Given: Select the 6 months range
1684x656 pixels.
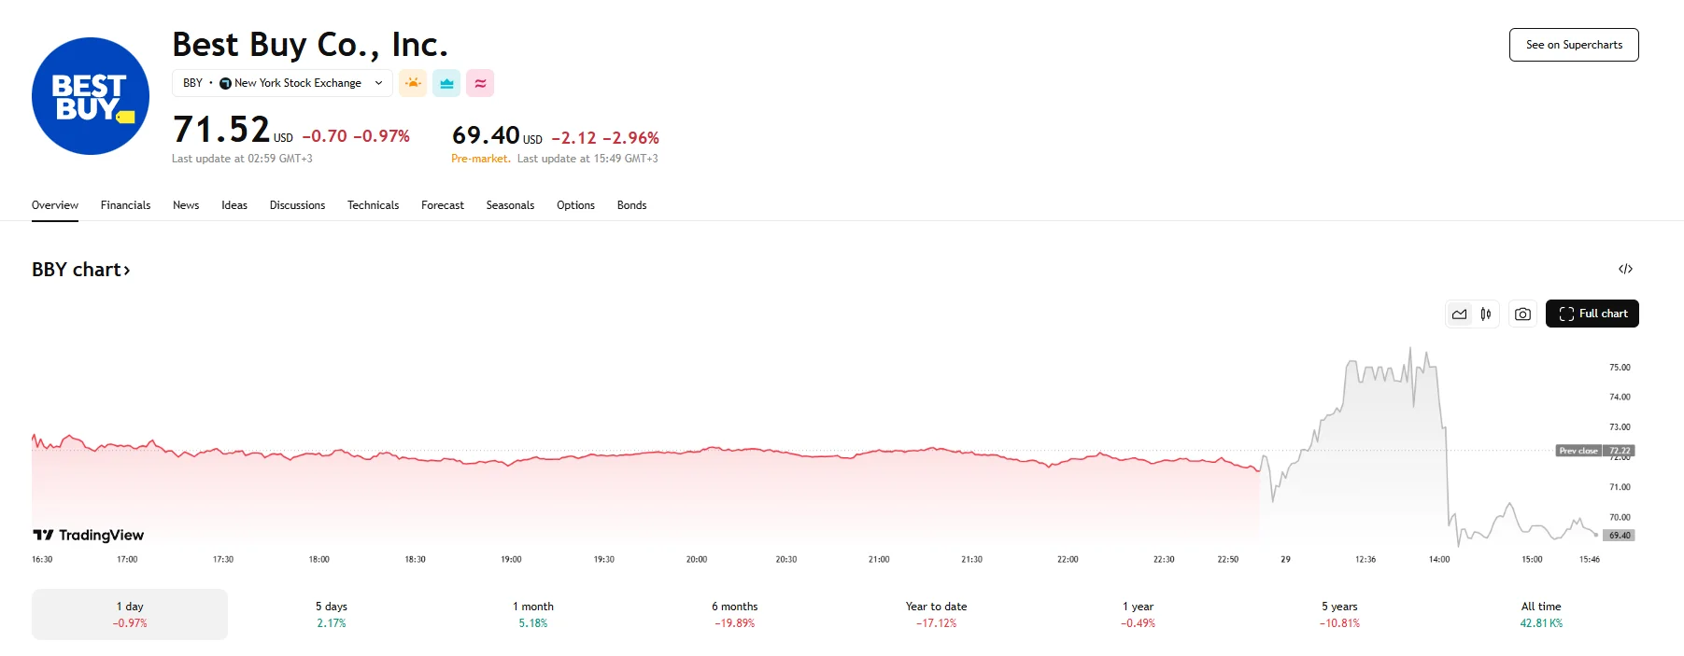Looking at the screenshot, I should click(x=734, y=614).
